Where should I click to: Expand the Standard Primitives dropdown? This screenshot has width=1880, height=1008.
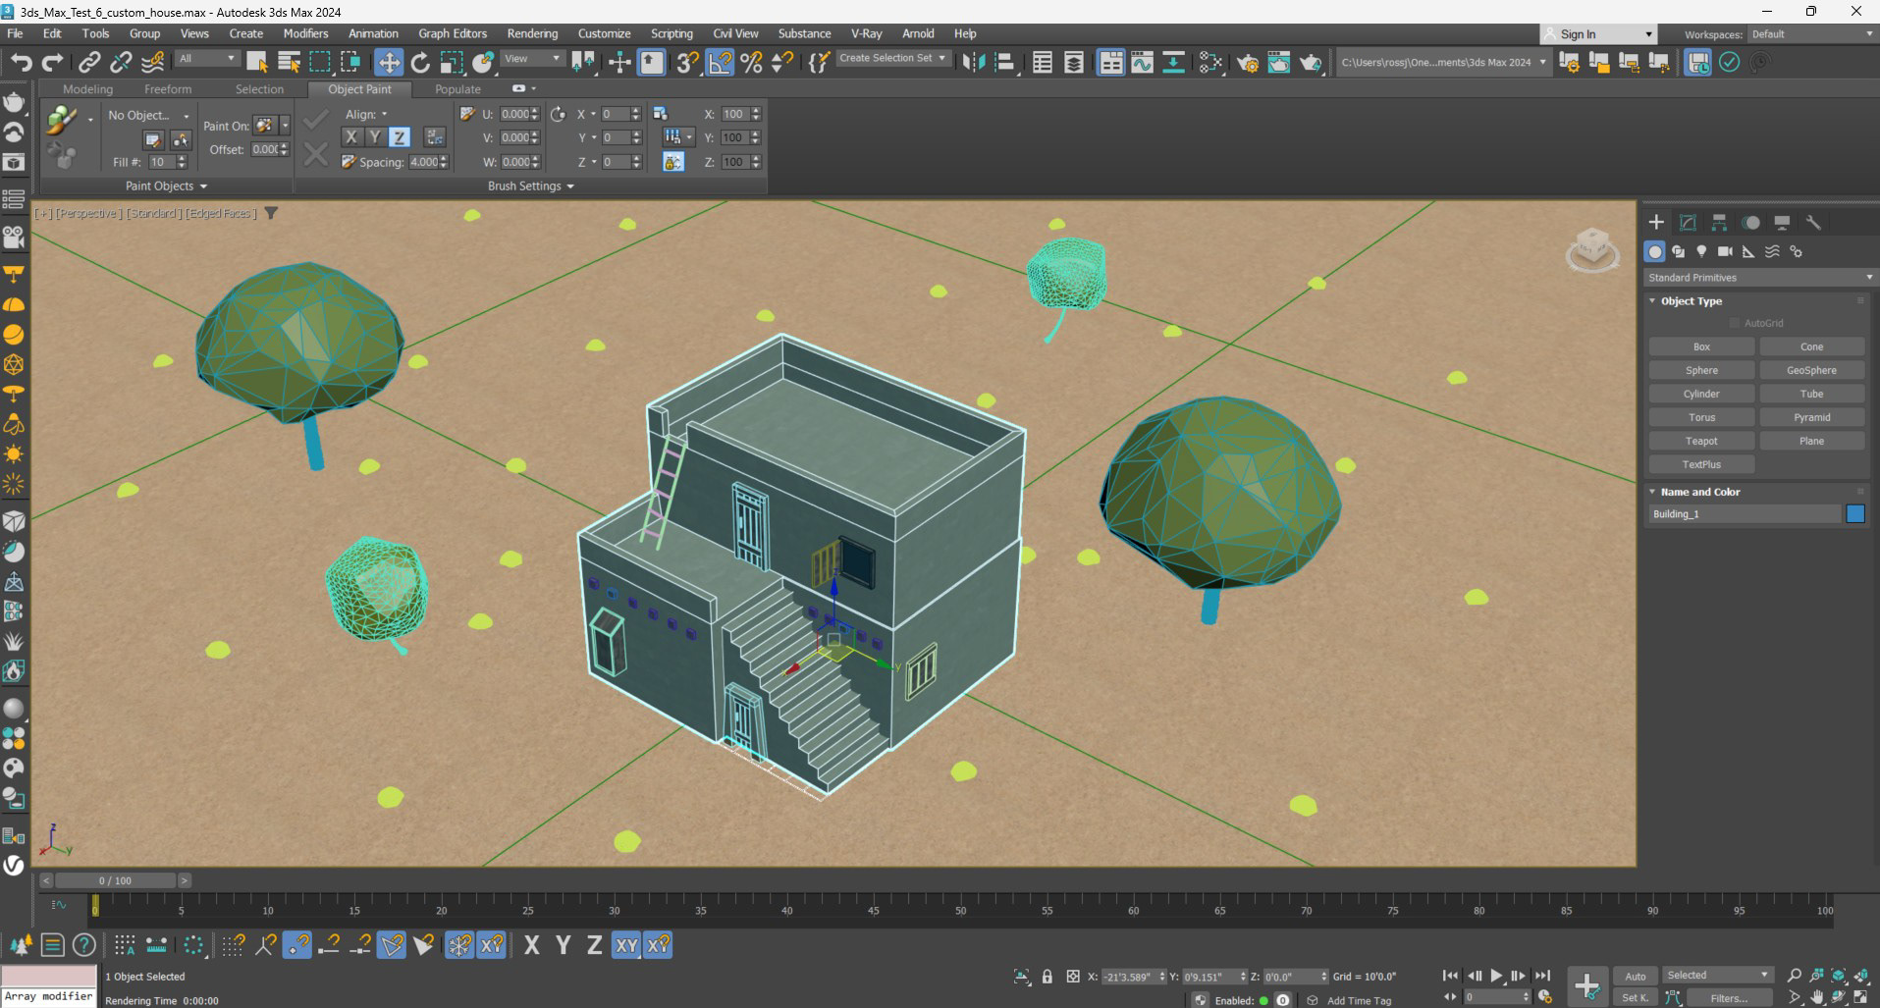1759,278
